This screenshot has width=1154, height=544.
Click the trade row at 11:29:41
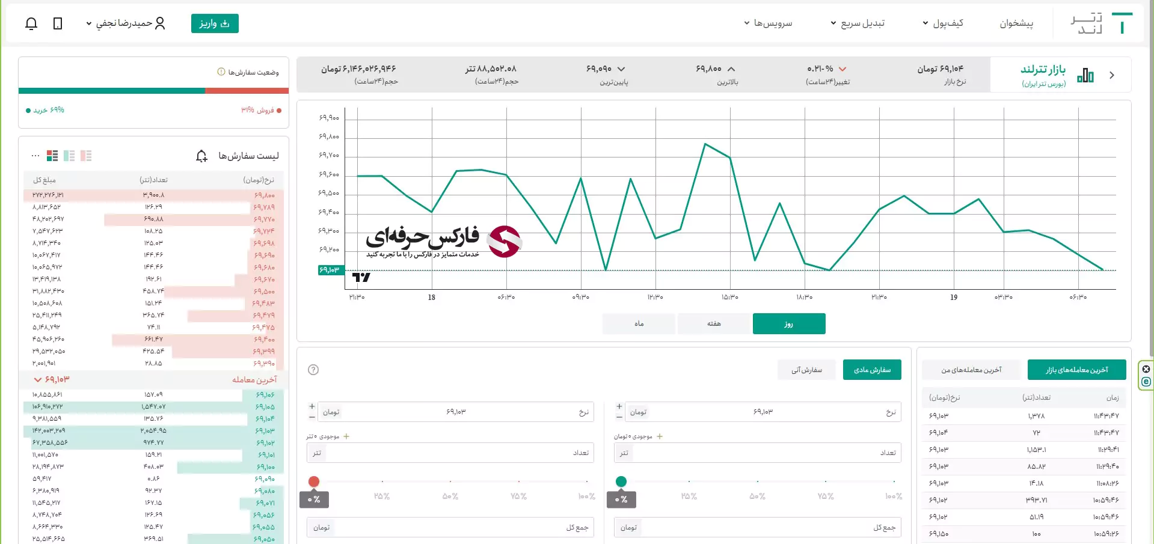1024,450
